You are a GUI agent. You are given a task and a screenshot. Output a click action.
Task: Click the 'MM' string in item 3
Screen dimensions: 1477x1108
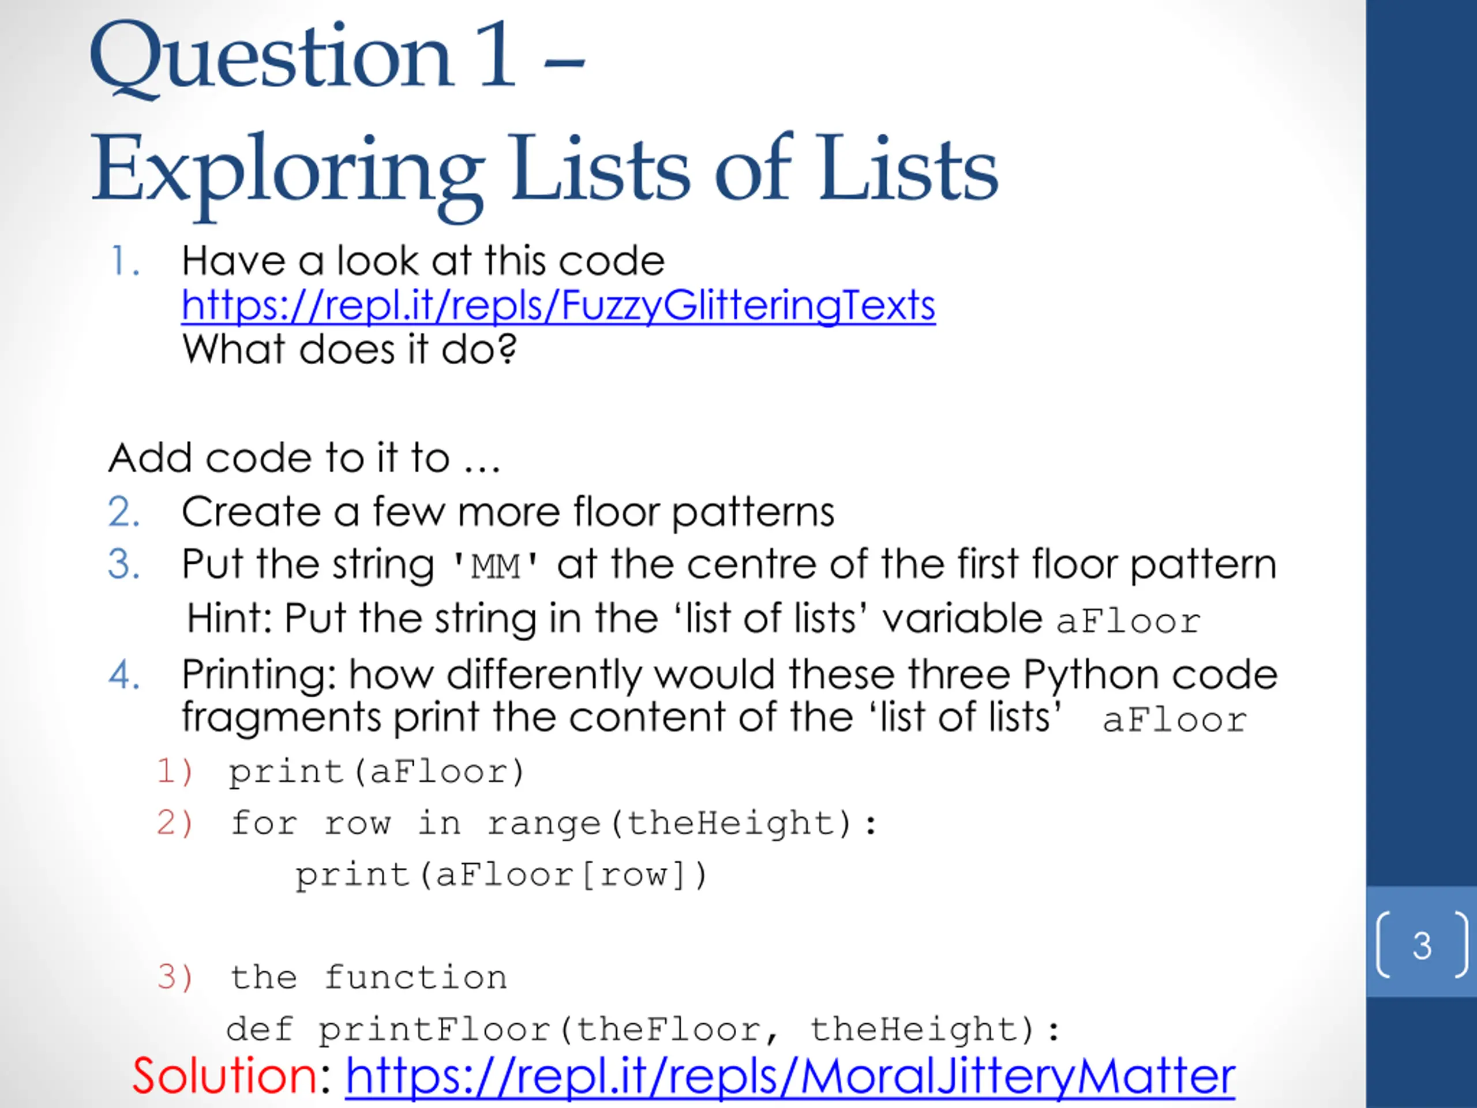coord(496,567)
